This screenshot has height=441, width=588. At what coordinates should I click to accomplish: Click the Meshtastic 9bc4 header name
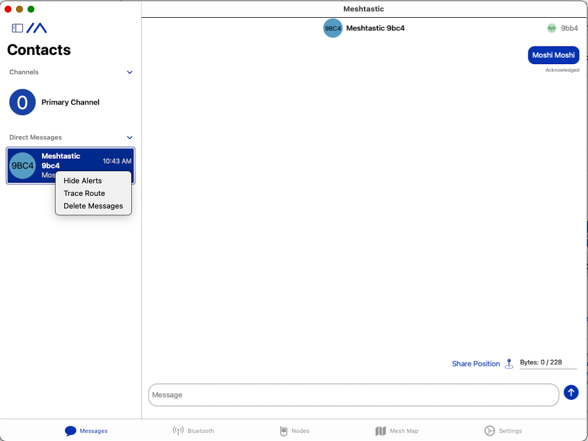(x=375, y=28)
